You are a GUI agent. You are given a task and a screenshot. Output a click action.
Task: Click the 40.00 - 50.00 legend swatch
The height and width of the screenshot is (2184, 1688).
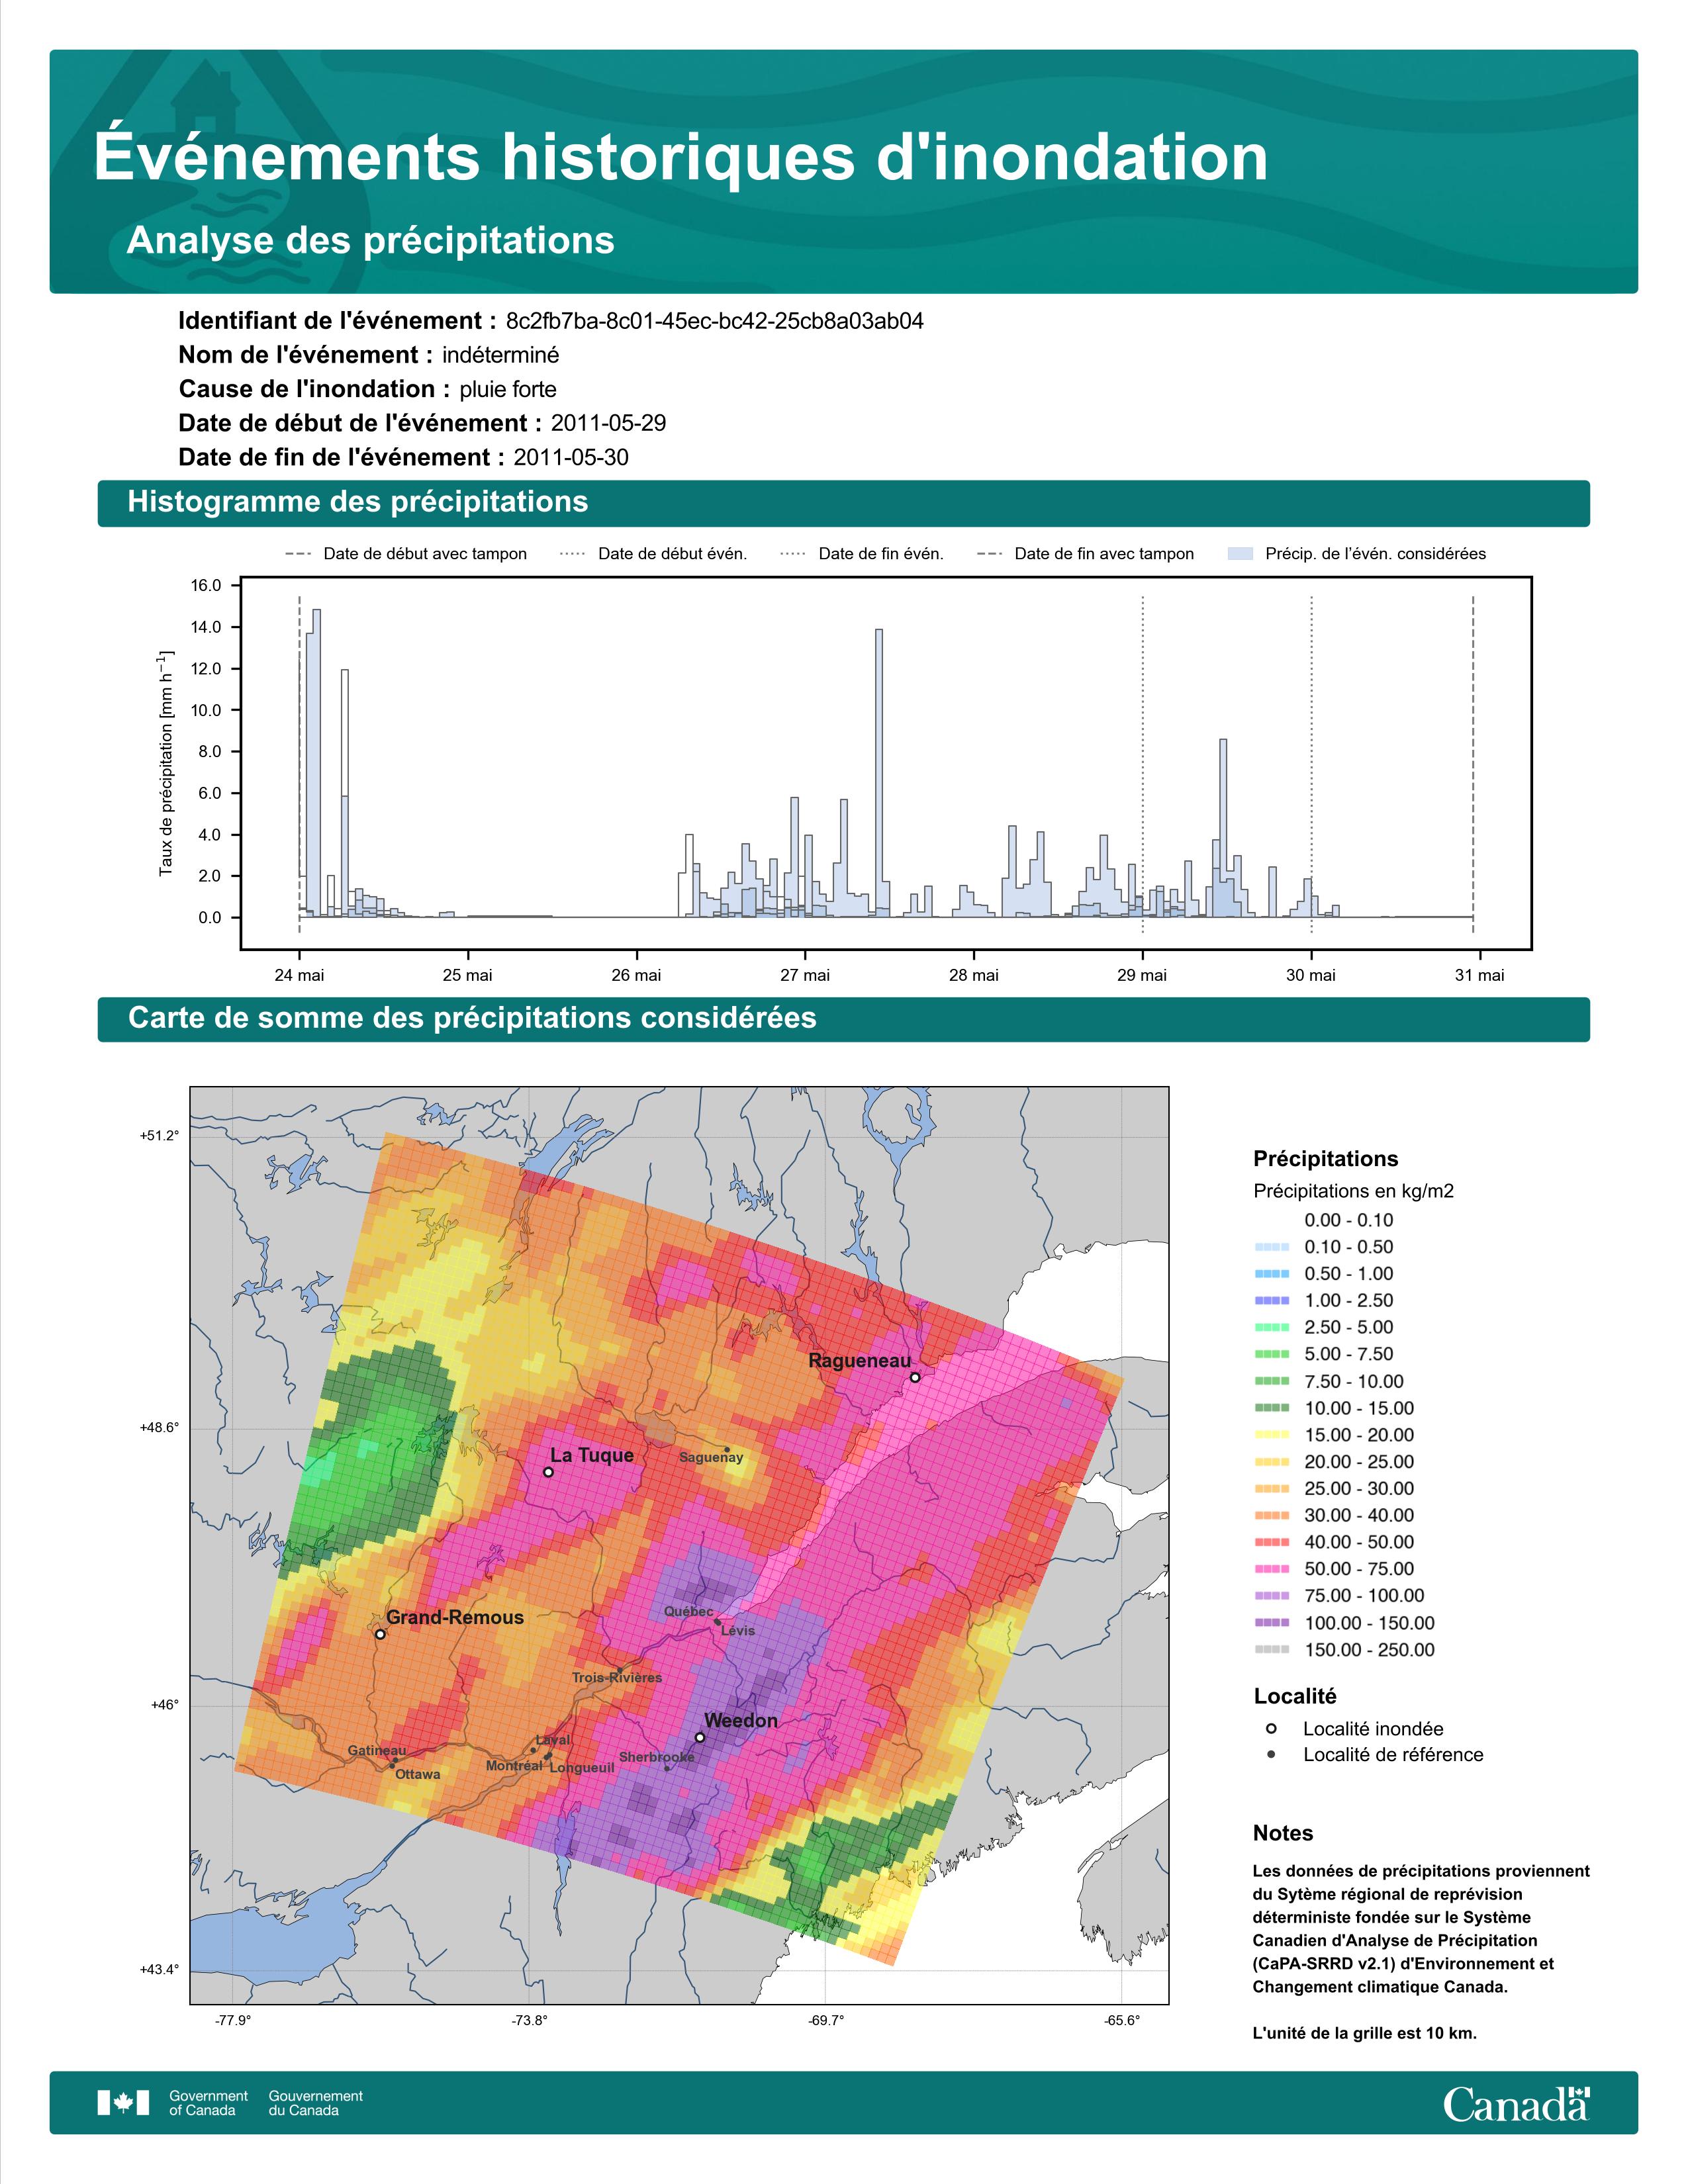click(1271, 1542)
